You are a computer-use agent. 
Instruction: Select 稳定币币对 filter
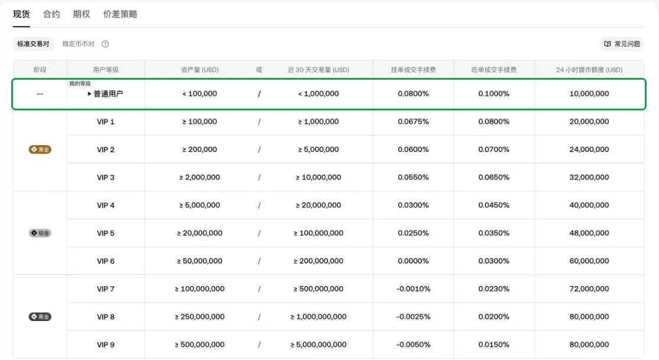point(78,44)
